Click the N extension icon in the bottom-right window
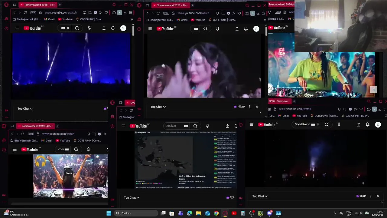 click(374, 109)
